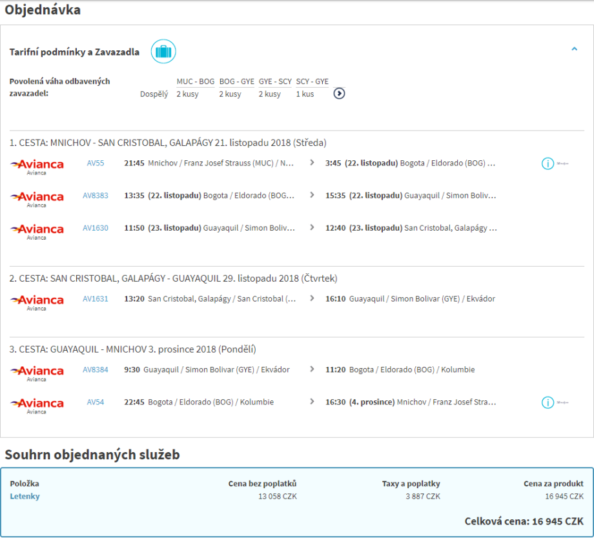The image size is (594, 538).
Task: Open the AV1630 flight number link
Action: click(x=96, y=228)
